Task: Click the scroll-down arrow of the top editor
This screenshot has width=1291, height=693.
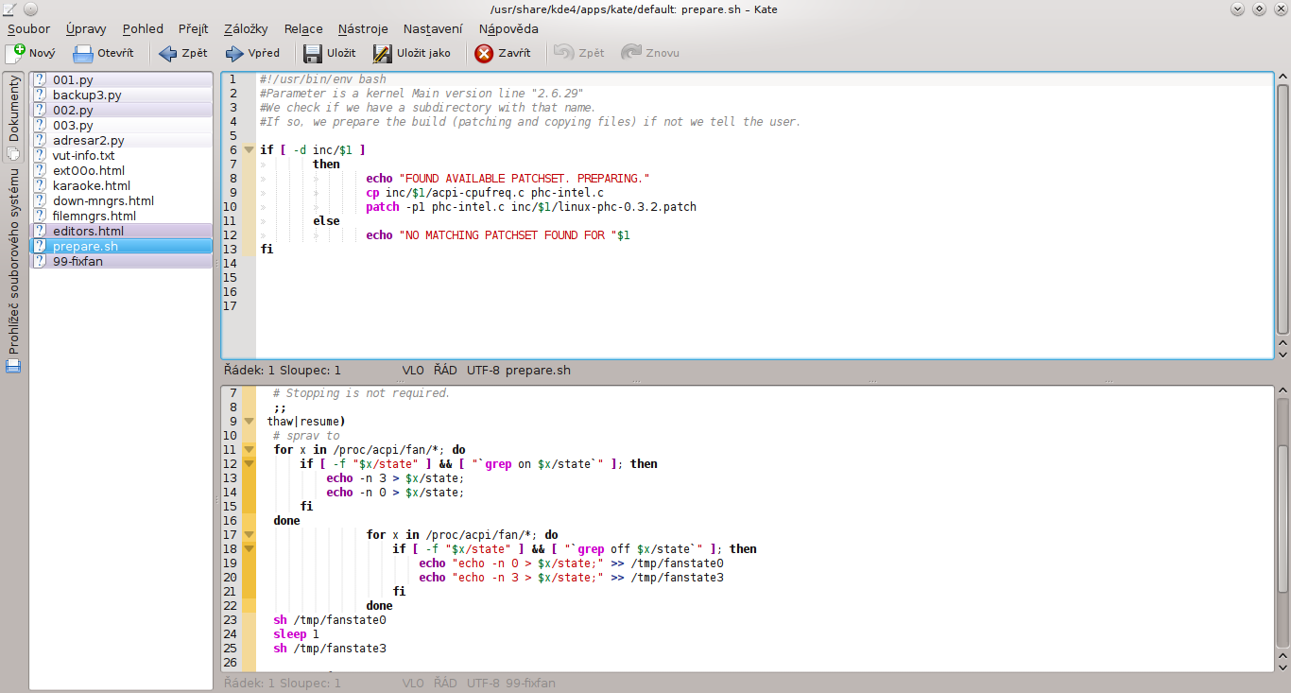Action: click(x=1282, y=353)
